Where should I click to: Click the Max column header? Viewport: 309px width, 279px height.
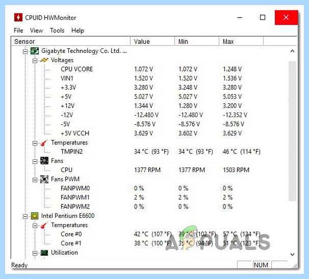coord(241,42)
